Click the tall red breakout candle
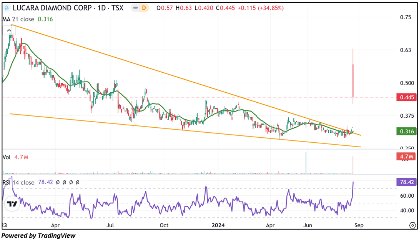 click(x=353, y=77)
